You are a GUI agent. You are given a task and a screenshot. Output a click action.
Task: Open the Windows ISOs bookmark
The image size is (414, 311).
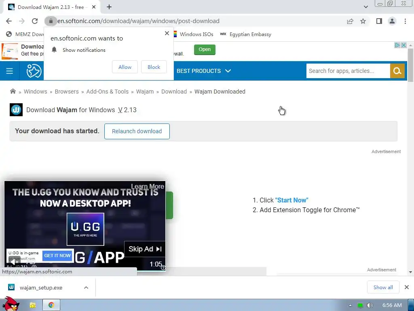[193, 34]
